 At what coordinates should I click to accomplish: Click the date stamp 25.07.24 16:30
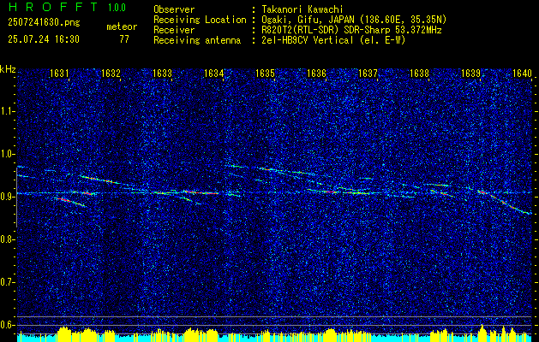[44, 39]
